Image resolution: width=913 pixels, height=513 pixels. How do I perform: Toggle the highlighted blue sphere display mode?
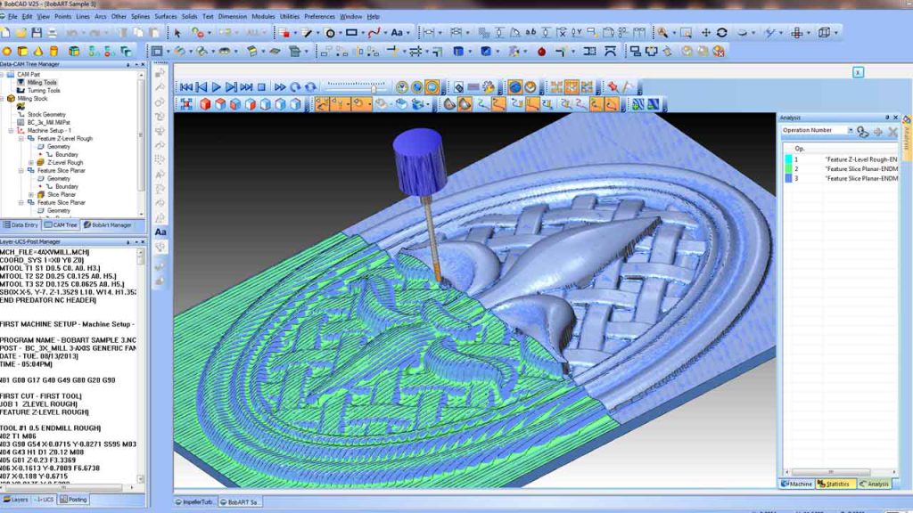tap(514, 87)
